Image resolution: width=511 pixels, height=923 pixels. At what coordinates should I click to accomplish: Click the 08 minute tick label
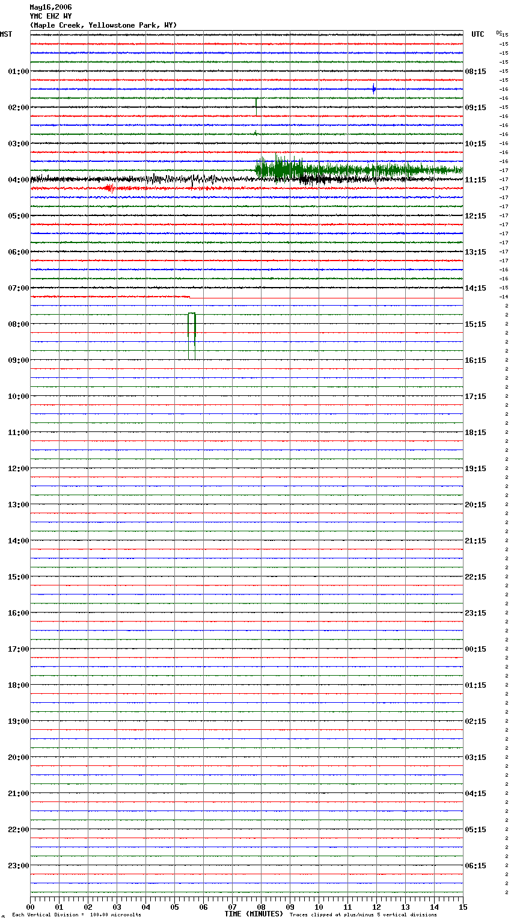point(261,907)
